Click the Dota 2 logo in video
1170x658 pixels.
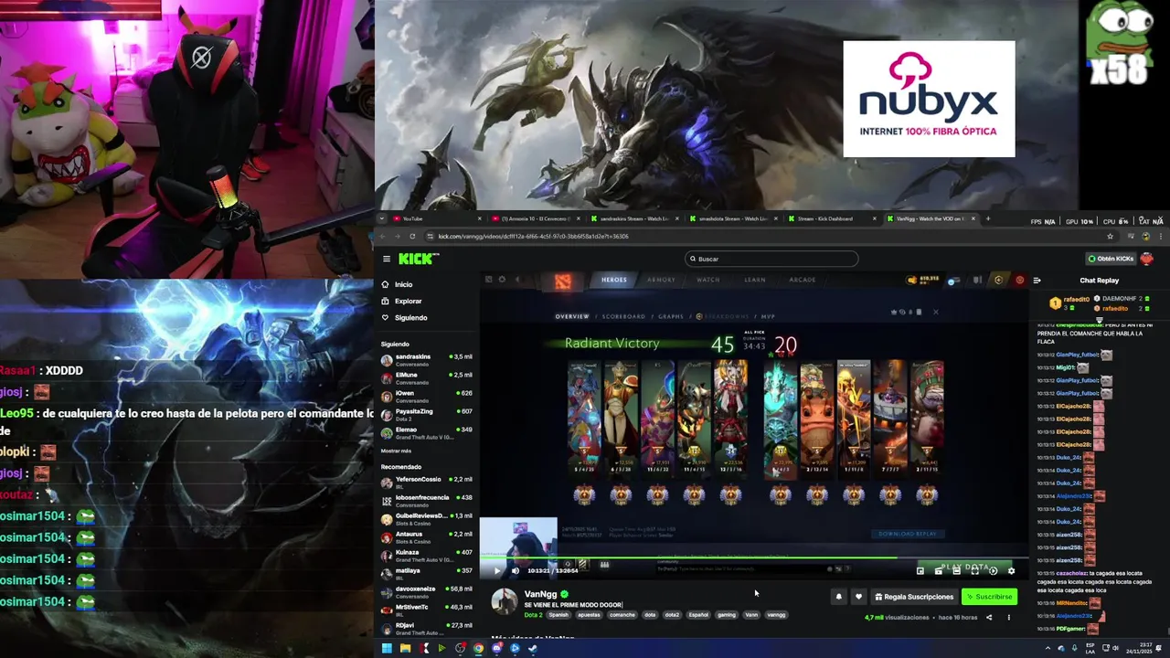coord(563,281)
